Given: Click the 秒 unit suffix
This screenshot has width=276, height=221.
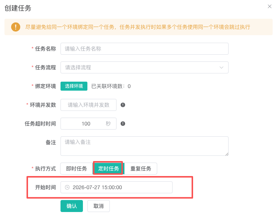Looking at the screenshot, I should (108, 124).
